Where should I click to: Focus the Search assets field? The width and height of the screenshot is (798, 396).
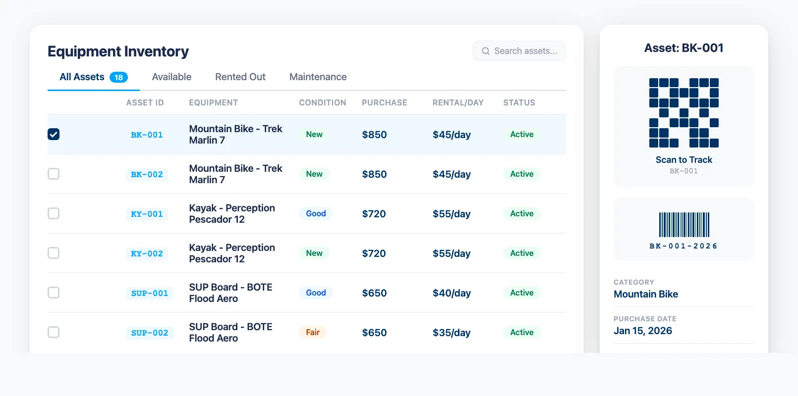point(525,51)
